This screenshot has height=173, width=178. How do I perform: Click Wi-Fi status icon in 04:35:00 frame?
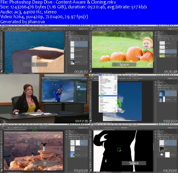point(174,124)
